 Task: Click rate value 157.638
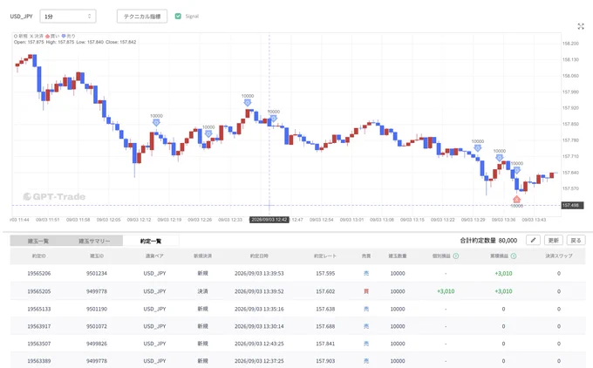[325, 309]
